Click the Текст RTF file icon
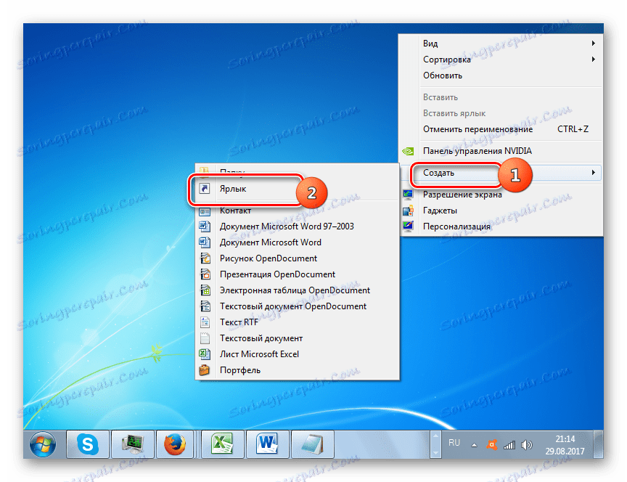The width and height of the screenshot is (627, 482). click(x=205, y=322)
